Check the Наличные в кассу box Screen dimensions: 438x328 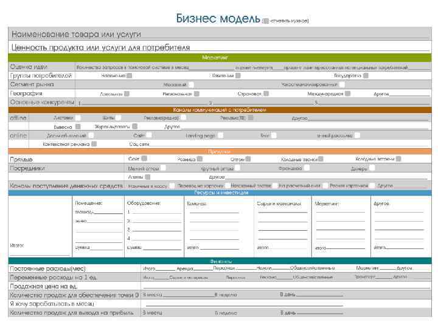172,185
